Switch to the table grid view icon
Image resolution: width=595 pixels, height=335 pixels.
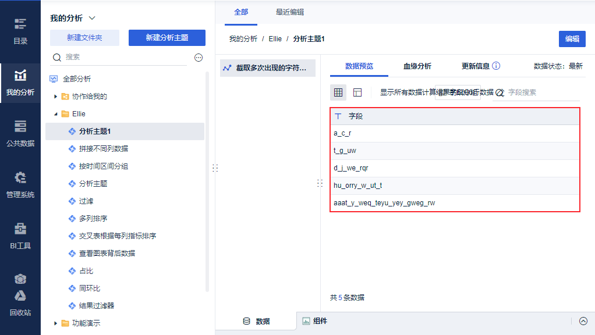[x=338, y=92]
